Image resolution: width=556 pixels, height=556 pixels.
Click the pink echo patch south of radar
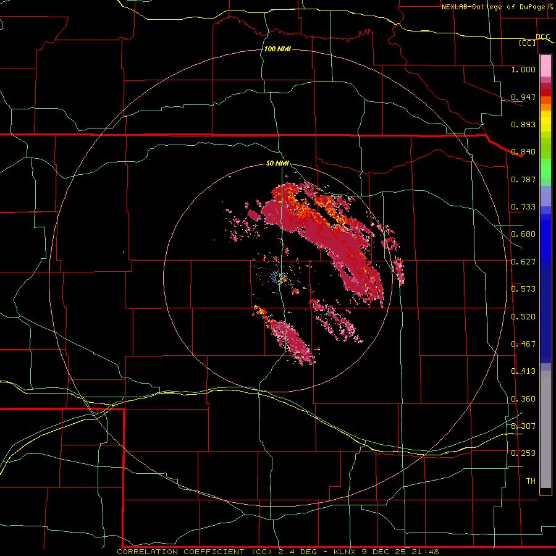coord(291,341)
